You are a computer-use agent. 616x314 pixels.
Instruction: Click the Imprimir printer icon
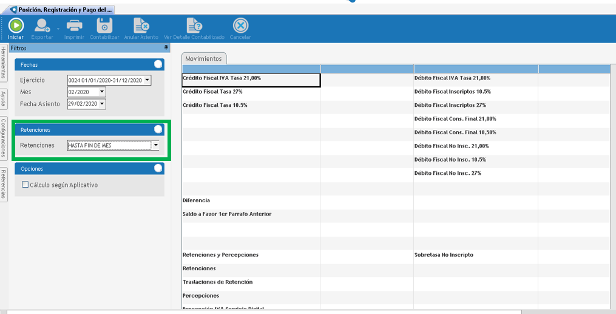point(74,26)
